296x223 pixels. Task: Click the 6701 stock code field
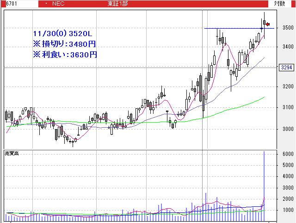(6, 4)
